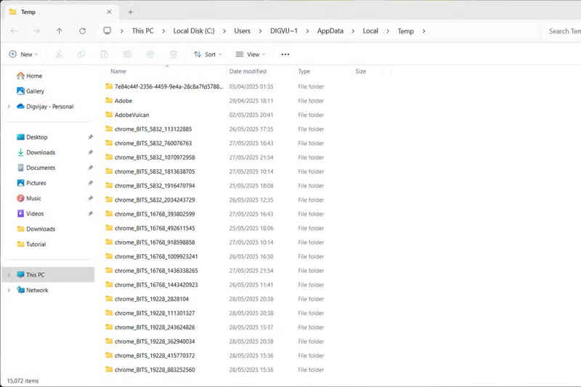Click the Up directory arrow icon
581x387 pixels.
pos(60,31)
